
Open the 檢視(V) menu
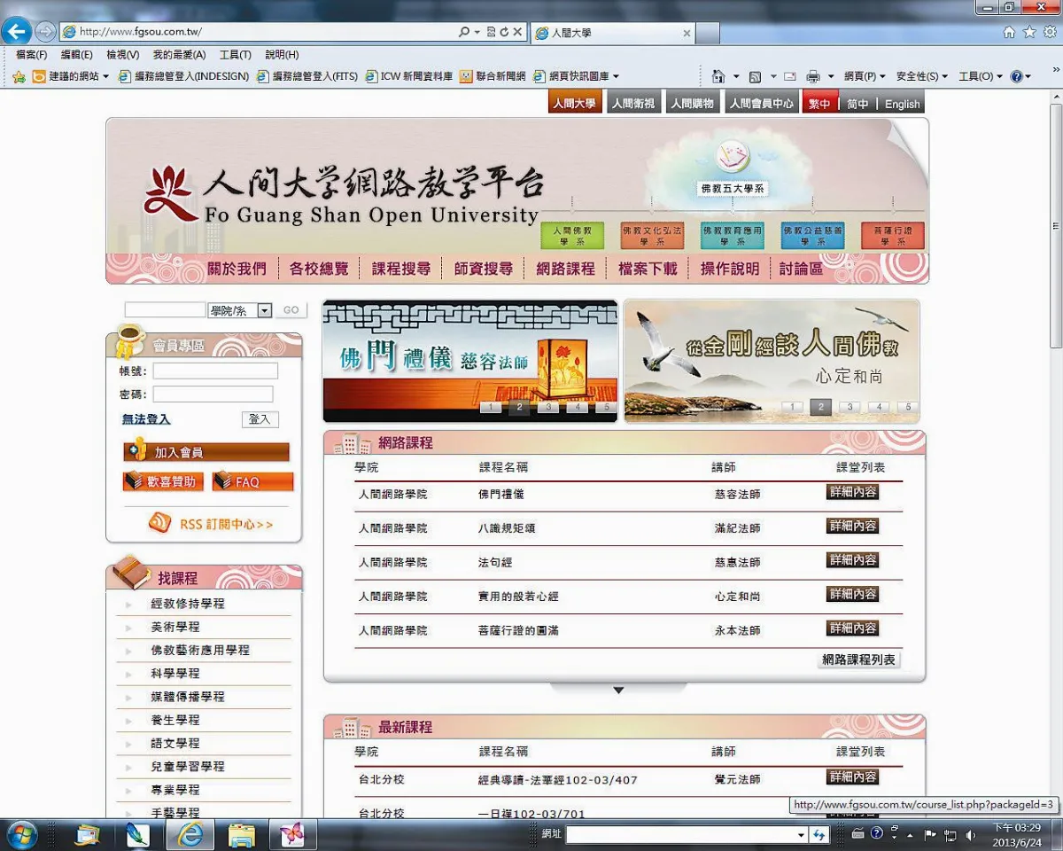tap(122, 55)
